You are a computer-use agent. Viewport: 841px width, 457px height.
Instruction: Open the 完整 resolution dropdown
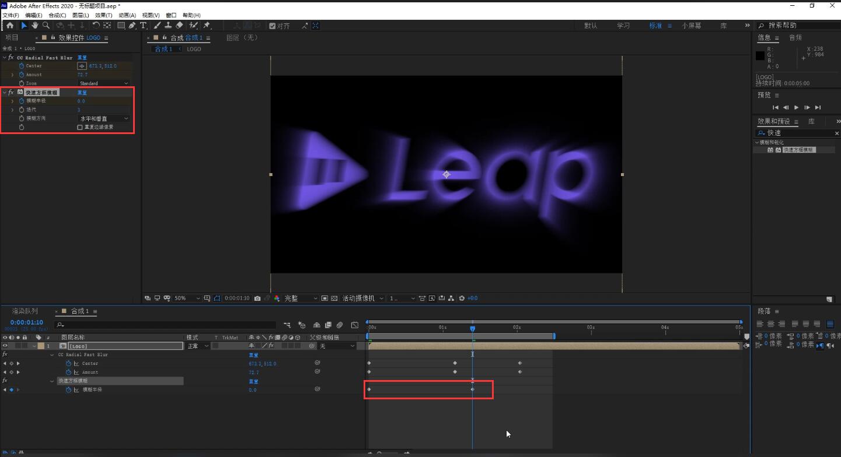click(x=301, y=298)
